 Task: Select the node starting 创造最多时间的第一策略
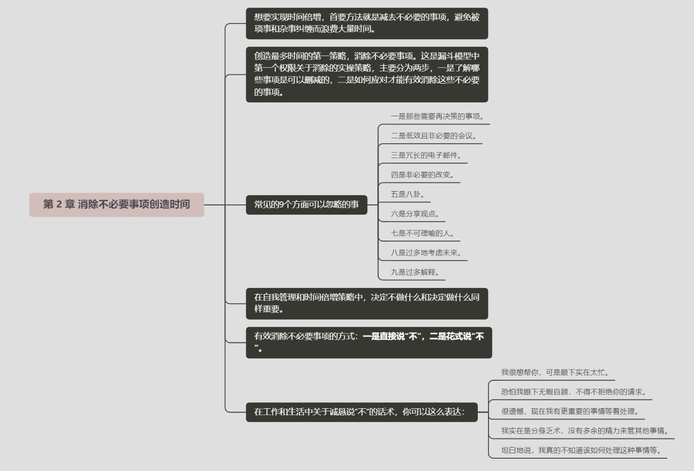[367, 74]
